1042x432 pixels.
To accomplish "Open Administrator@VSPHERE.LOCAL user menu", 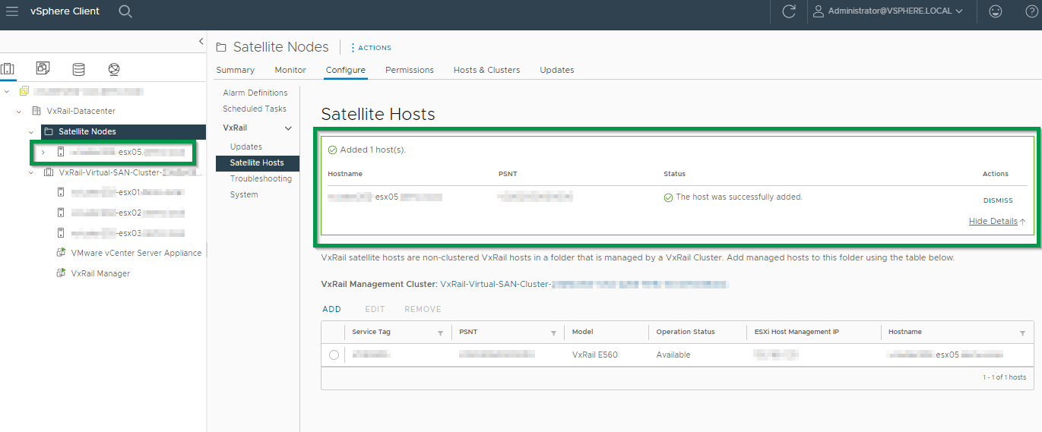I will click(888, 11).
